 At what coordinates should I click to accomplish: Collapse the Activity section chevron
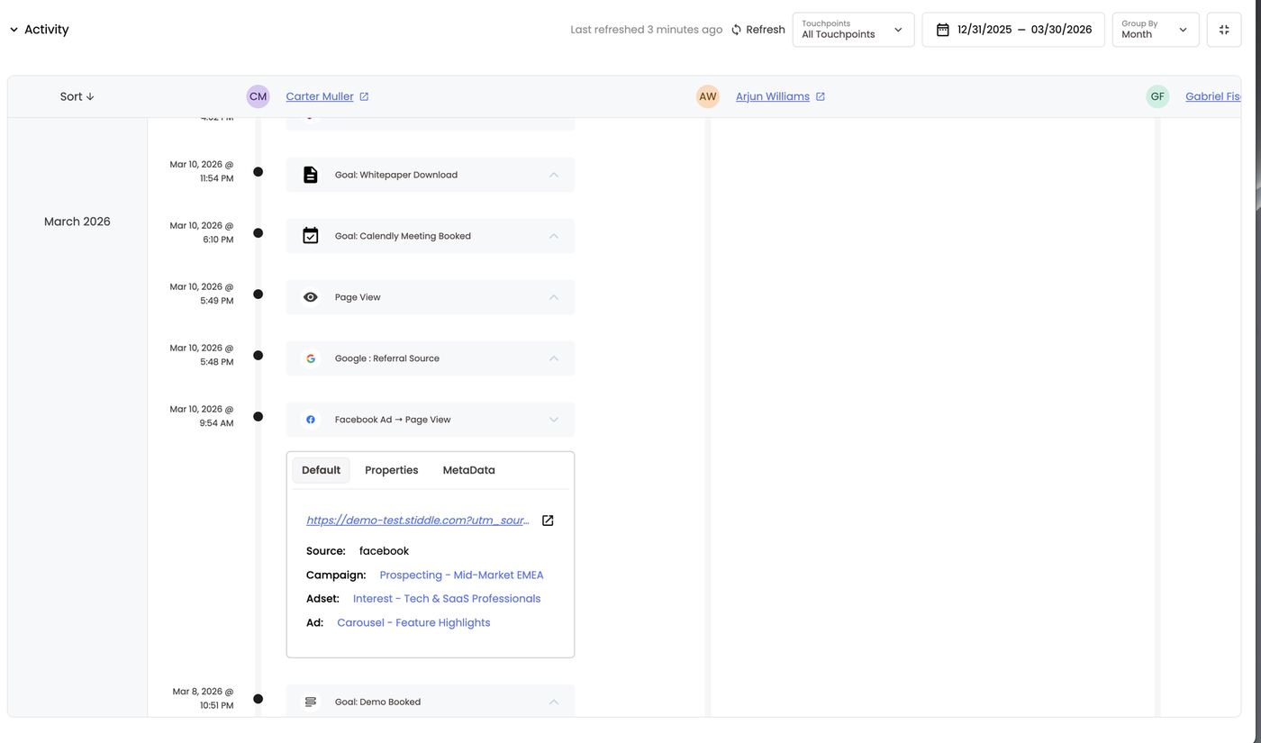coord(14,30)
